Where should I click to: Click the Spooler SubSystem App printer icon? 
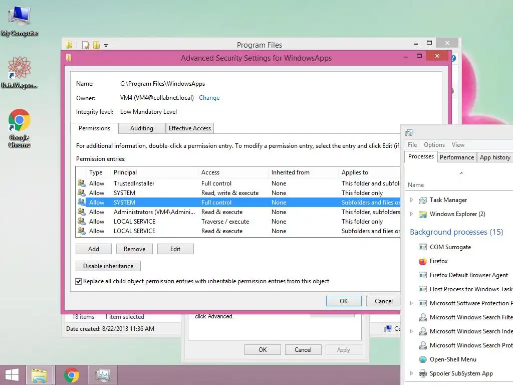[423, 373]
